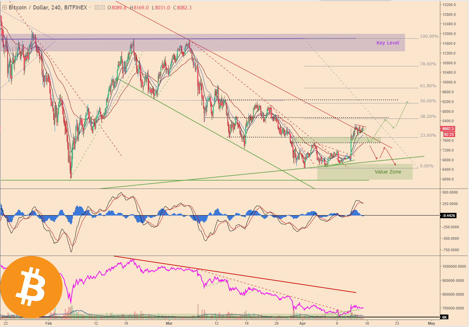Screen dimensions: 469x327
Task: Click the Apr date on time axis
Action: pos(303,323)
